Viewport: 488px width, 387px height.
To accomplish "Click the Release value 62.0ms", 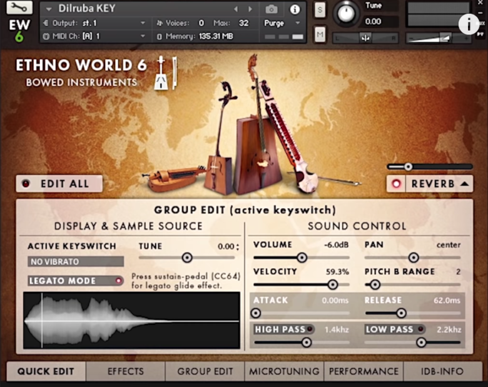I will pyautogui.click(x=447, y=301).
